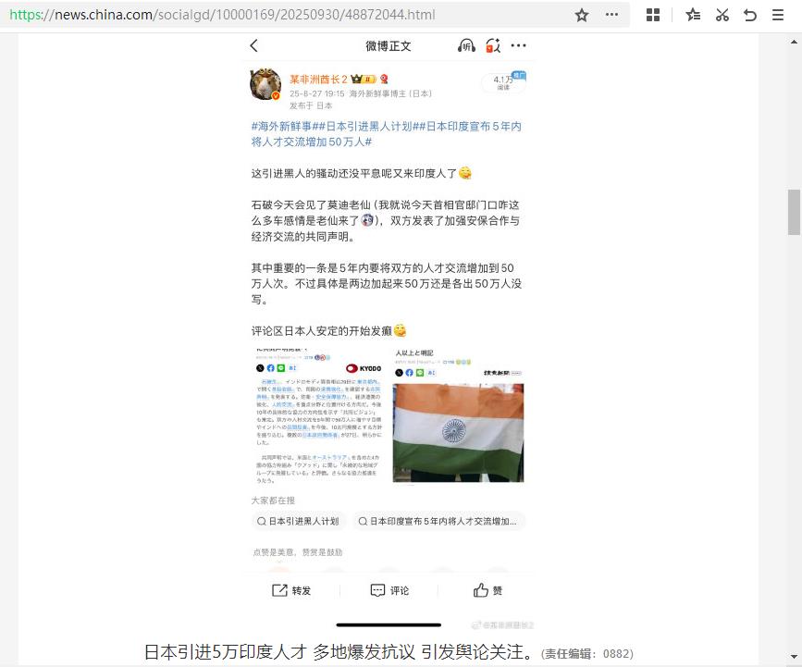Click the author's avatar picture

[265, 84]
